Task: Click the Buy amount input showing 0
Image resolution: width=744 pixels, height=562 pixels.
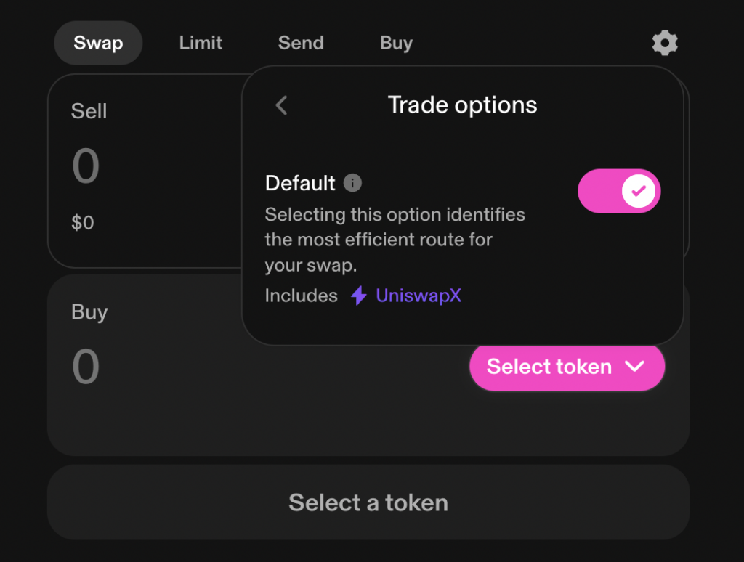Action: tap(85, 367)
